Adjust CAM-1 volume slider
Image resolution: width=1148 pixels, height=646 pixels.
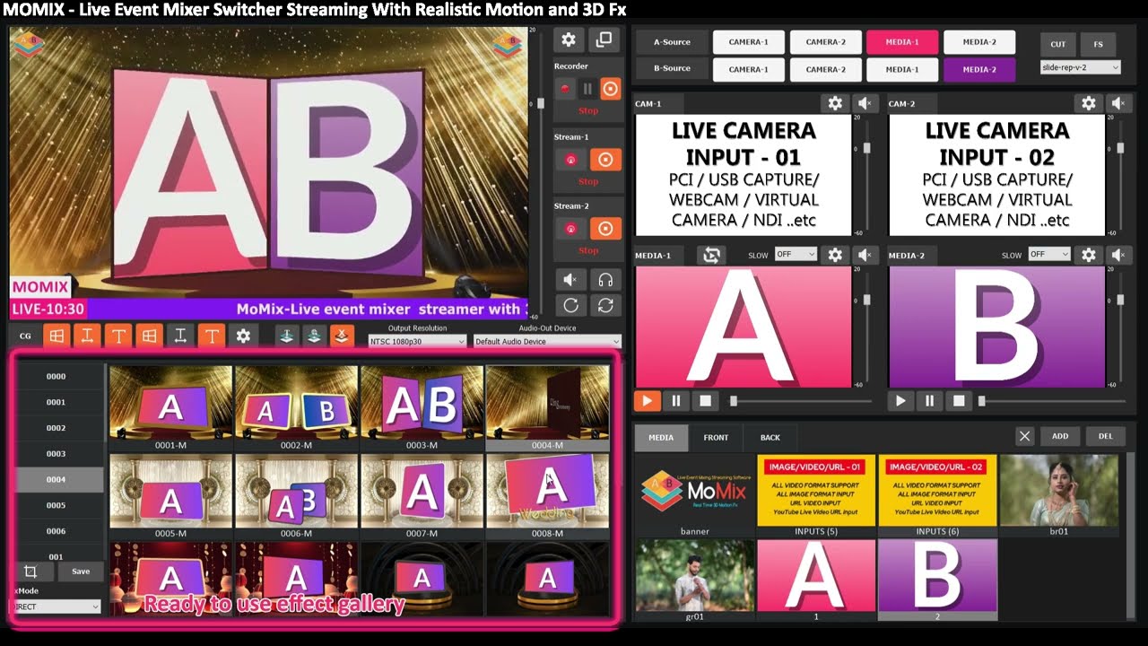pos(866,147)
